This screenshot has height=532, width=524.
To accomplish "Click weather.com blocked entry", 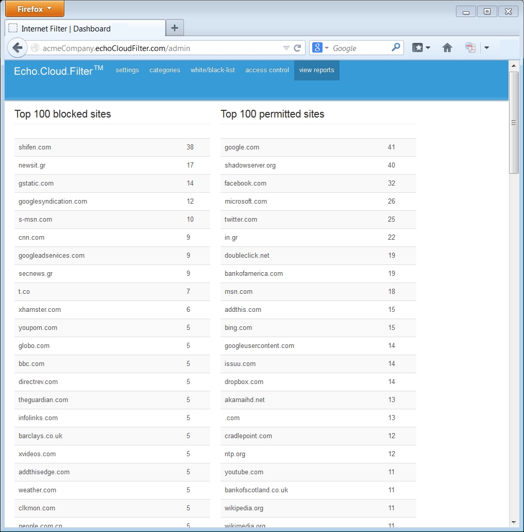I will tap(37, 490).
